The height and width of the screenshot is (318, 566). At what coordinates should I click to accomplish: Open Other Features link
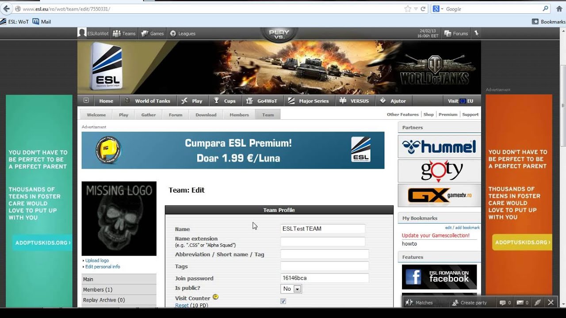(x=403, y=114)
